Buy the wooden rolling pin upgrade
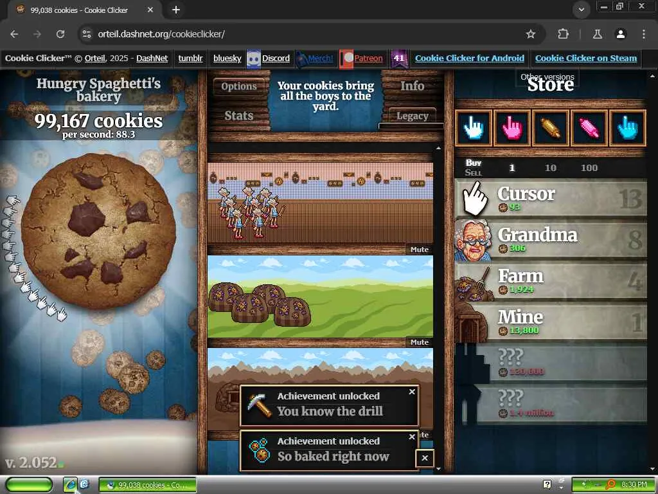 click(551, 128)
